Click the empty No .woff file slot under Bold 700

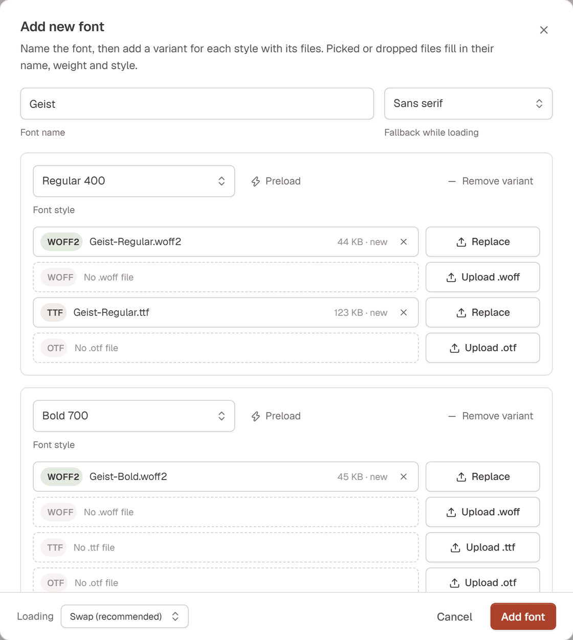coord(226,512)
